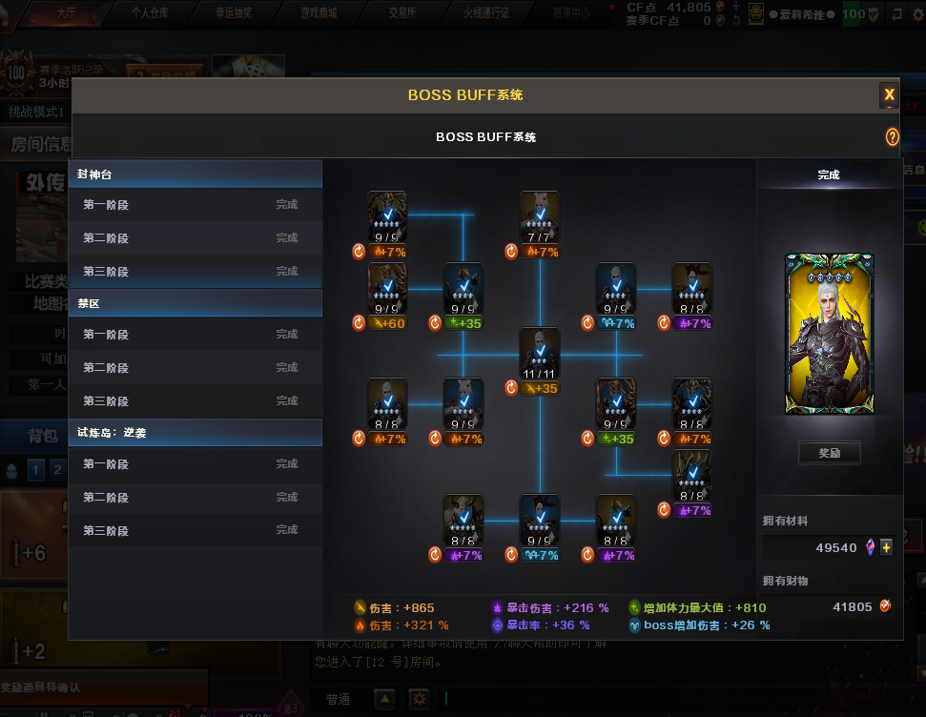926x717 pixels.
Task: Select the 7/7 boss buff card
Action: click(539, 216)
